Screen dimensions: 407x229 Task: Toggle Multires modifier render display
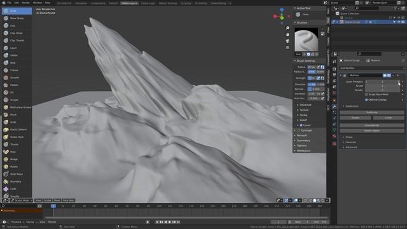point(389,75)
